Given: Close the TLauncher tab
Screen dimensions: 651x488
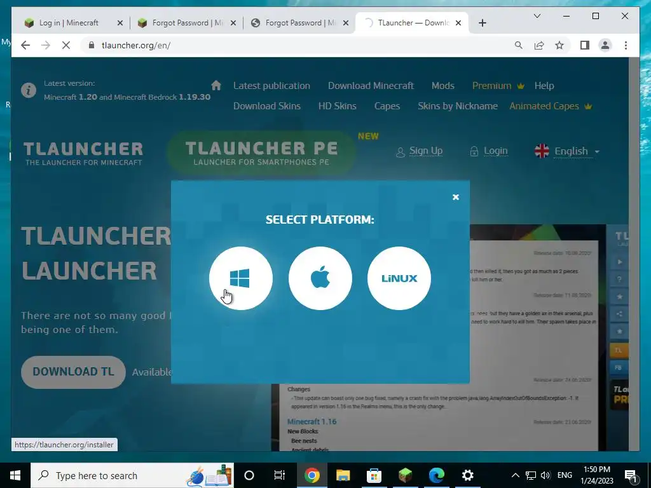Looking at the screenshot, I should coord(458,23).
